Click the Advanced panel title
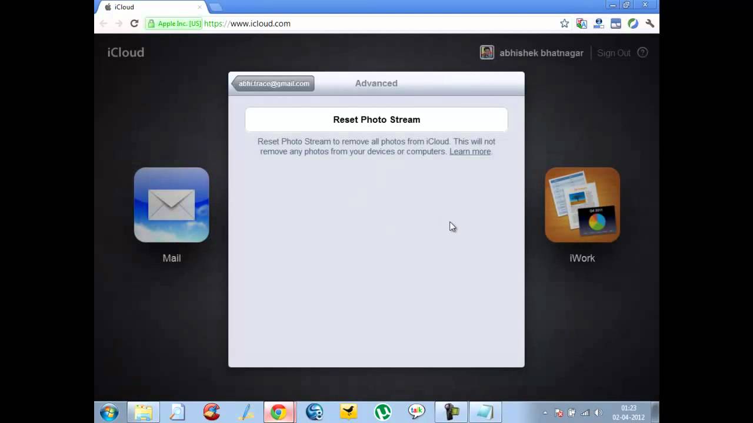753x423 pixels. coord(376,83)
